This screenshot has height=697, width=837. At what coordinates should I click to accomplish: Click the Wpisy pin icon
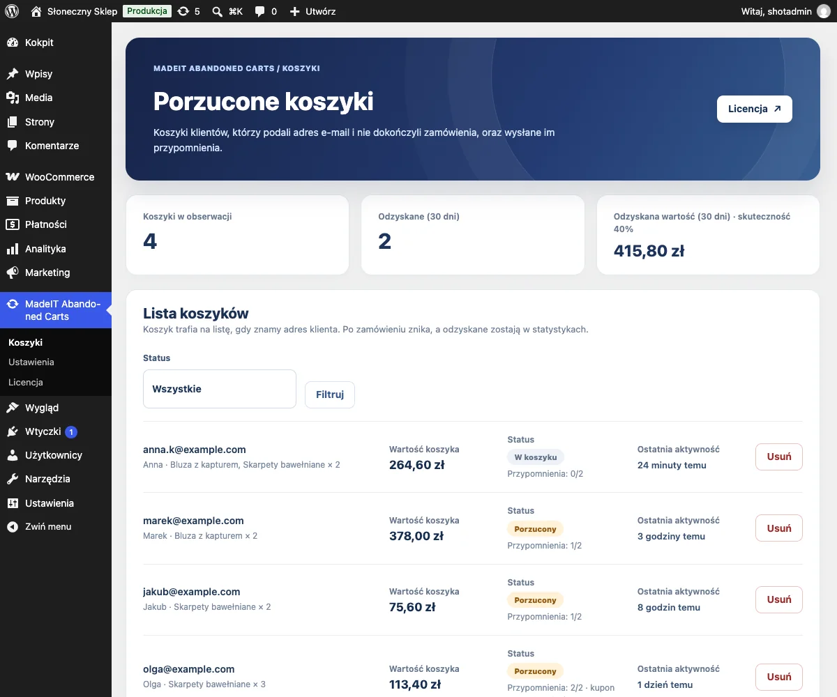[x=12, y=74]
